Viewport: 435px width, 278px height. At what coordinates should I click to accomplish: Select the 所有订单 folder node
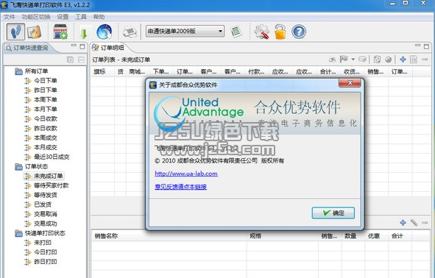(32, 71)
